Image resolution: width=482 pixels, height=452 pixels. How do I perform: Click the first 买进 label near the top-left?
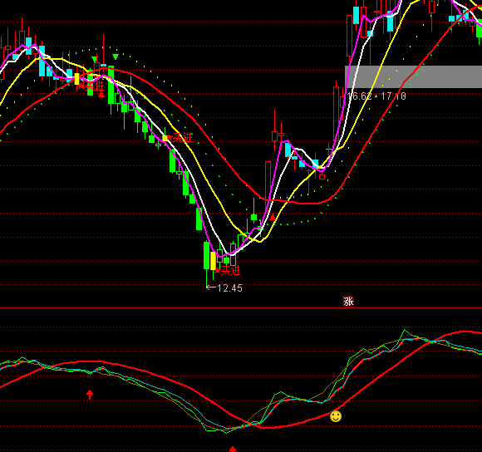[x=95, y=86]
